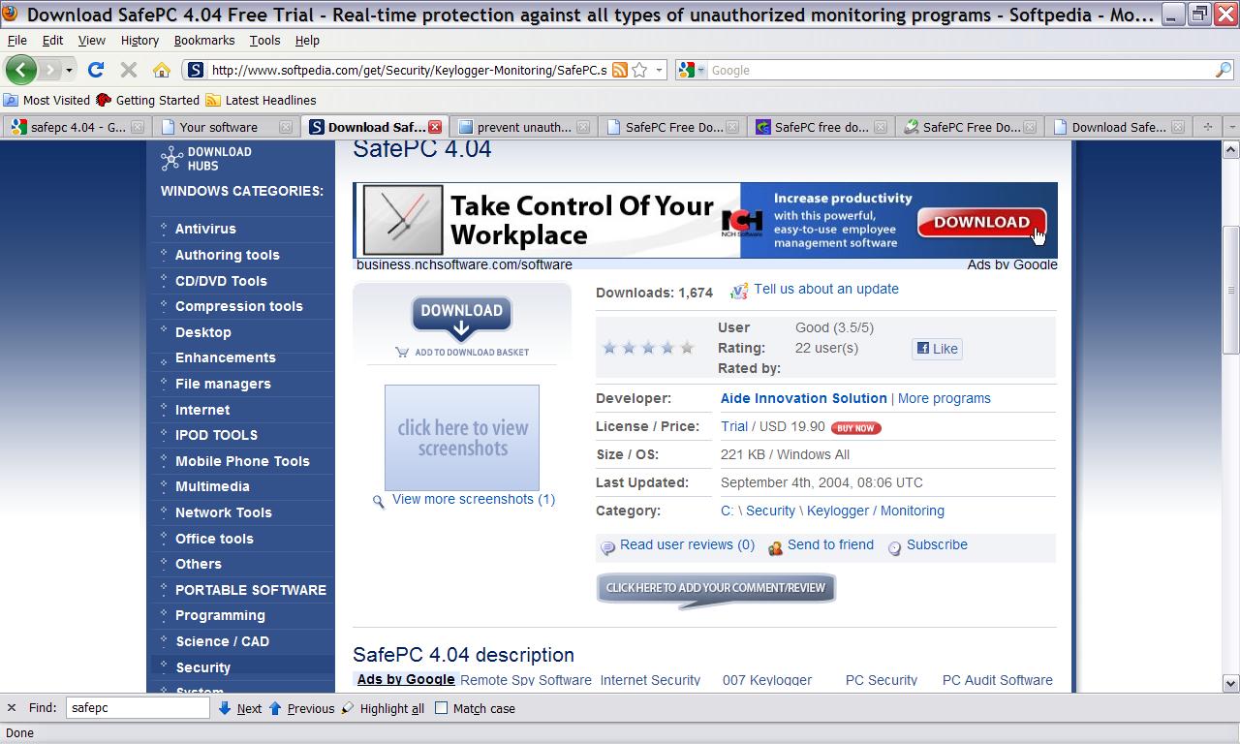
Task: Click the RSS feed icon in the address bar
Action: click(x=620, y=70)
